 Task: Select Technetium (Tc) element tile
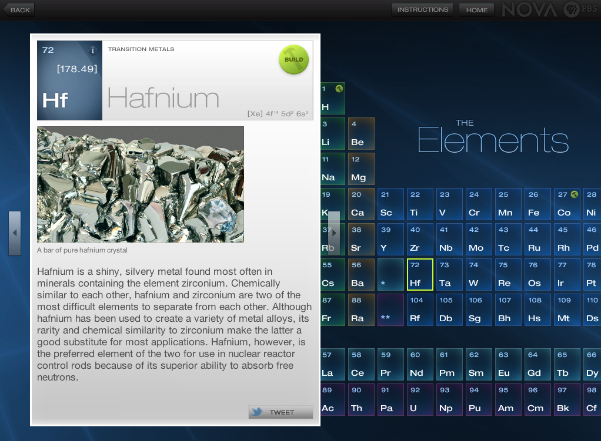pyautogui.click(x=508, y=239)
